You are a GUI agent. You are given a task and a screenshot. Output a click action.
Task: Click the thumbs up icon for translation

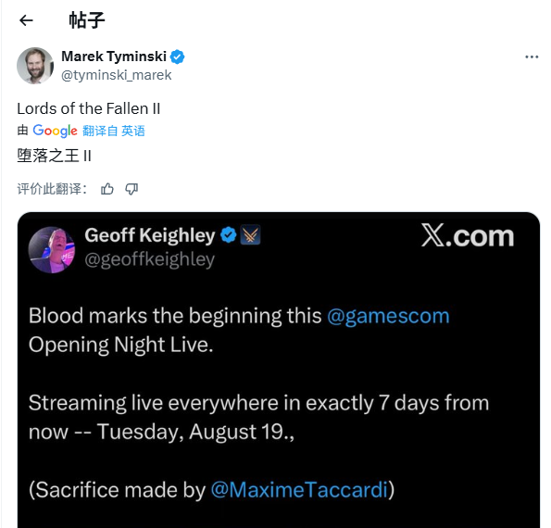[107, 189]
